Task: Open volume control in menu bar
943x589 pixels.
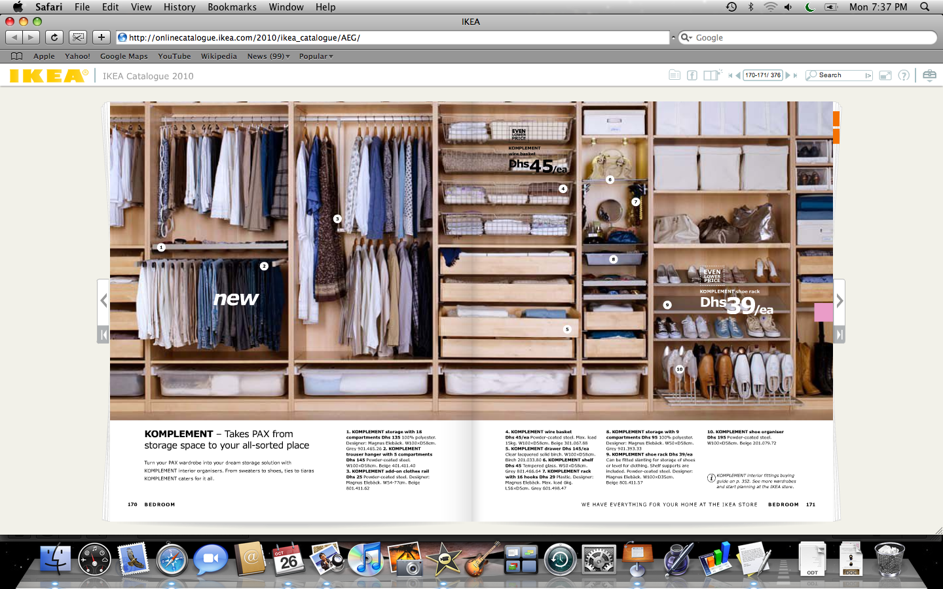Action: click(x=788, y=7)
